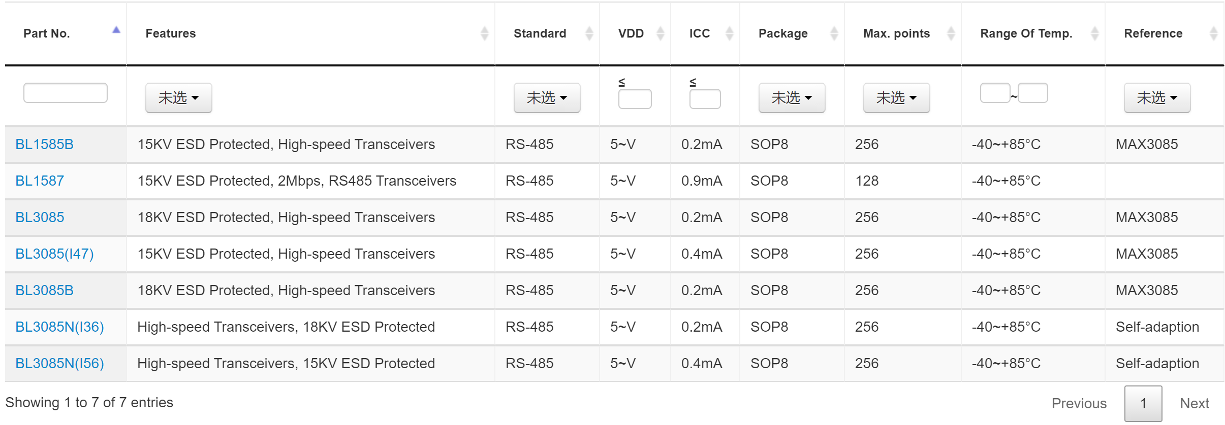This screenshot has height=425, width=1225.
Task: Open the Features filter dropdown
Action: (179, 97)
